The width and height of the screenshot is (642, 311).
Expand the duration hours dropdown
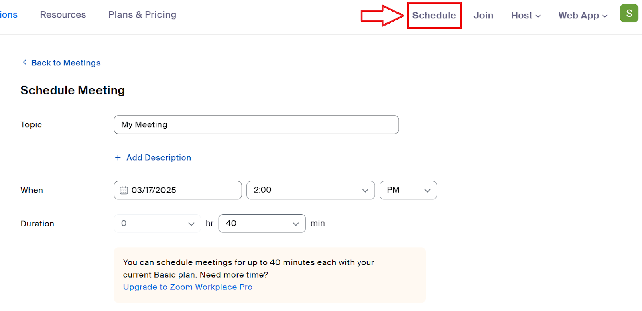(x=157, y=224)
